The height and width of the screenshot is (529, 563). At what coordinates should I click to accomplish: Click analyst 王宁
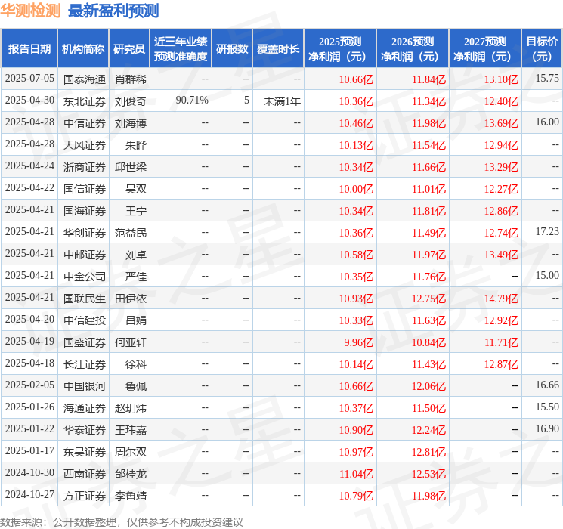[136, 211]
